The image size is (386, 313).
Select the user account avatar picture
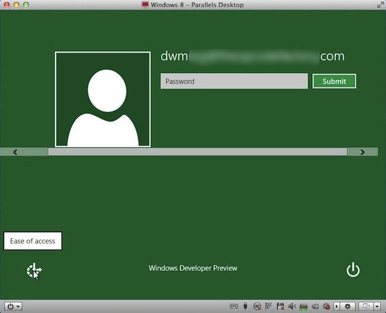[x=103, y=100]
